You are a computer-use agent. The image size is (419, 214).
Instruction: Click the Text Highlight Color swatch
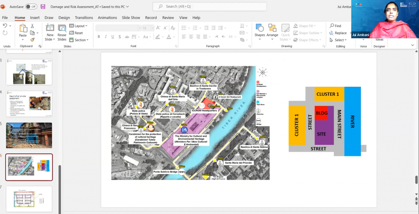pyautogui.click(x=158, y=36)
